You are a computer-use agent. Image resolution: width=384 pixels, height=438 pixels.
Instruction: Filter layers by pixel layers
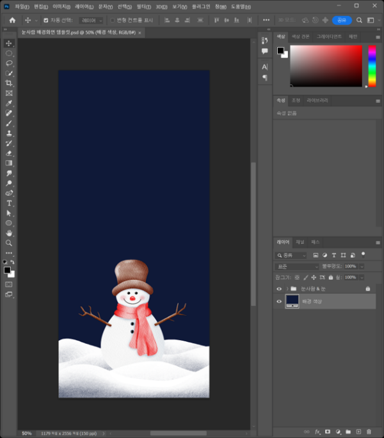click(316, 255)
